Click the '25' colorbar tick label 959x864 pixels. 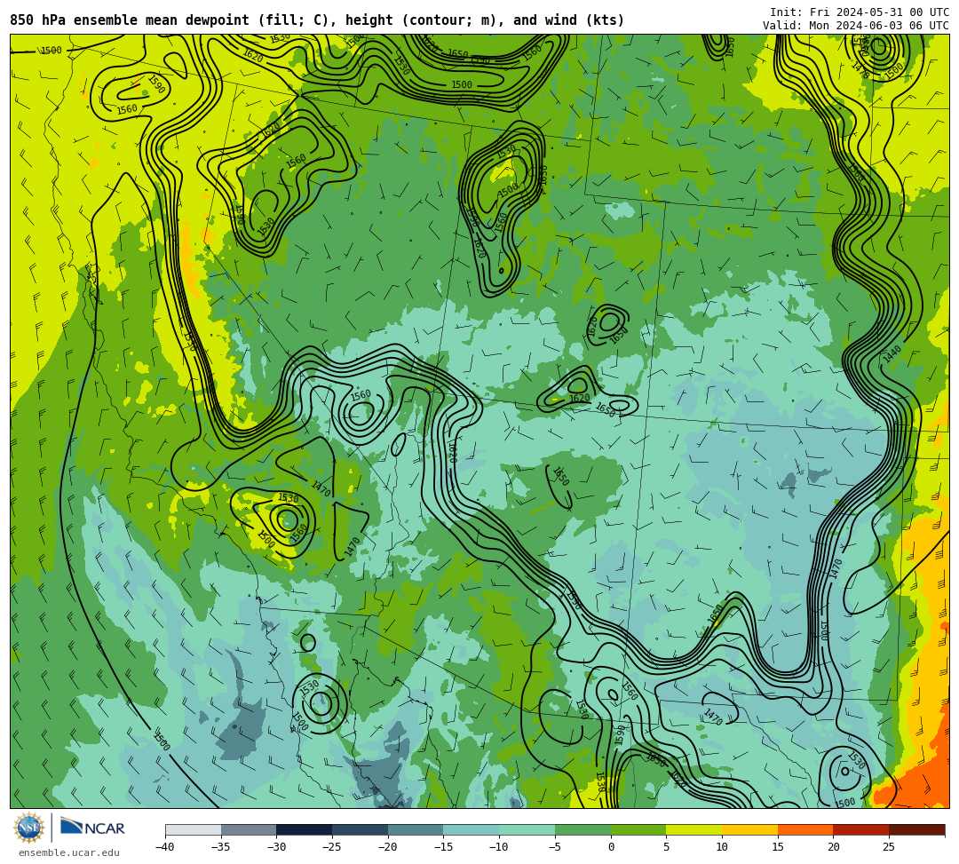889,847
